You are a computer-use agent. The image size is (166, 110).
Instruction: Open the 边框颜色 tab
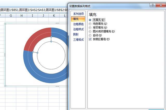pyautogui.click(x=78, y=24)
